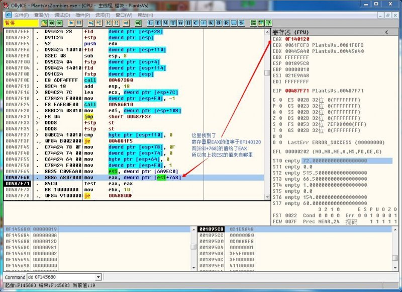Open Windows list with W button

point(181,23)
